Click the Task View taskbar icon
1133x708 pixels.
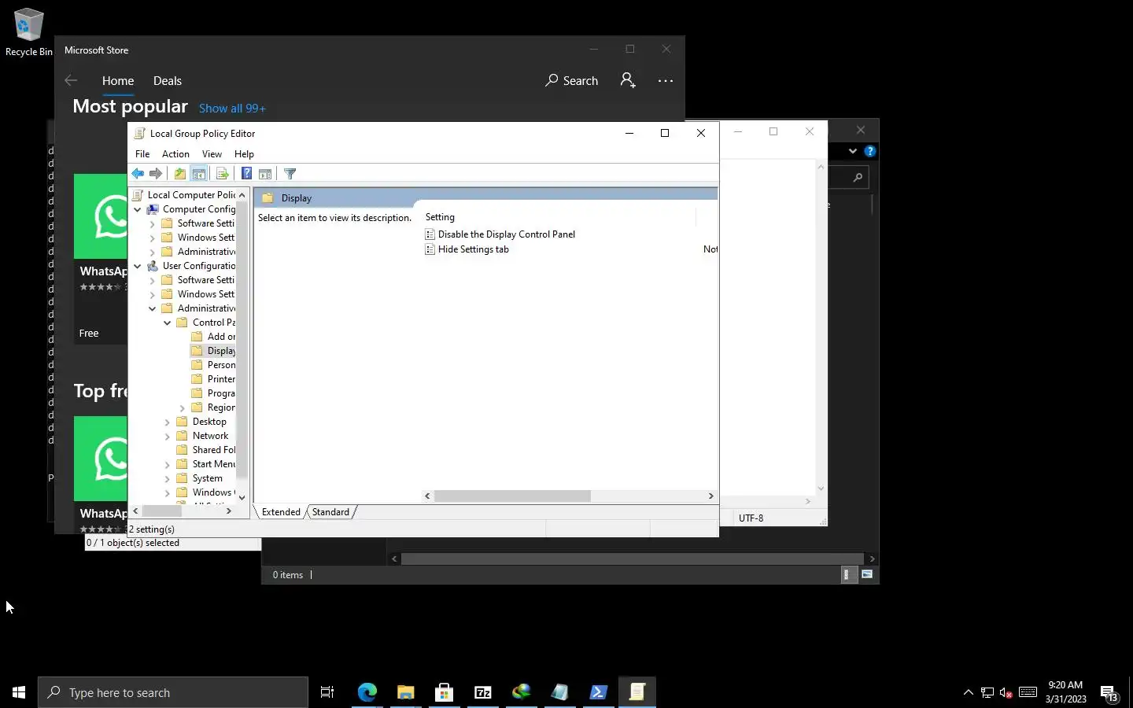pos(327,692)
